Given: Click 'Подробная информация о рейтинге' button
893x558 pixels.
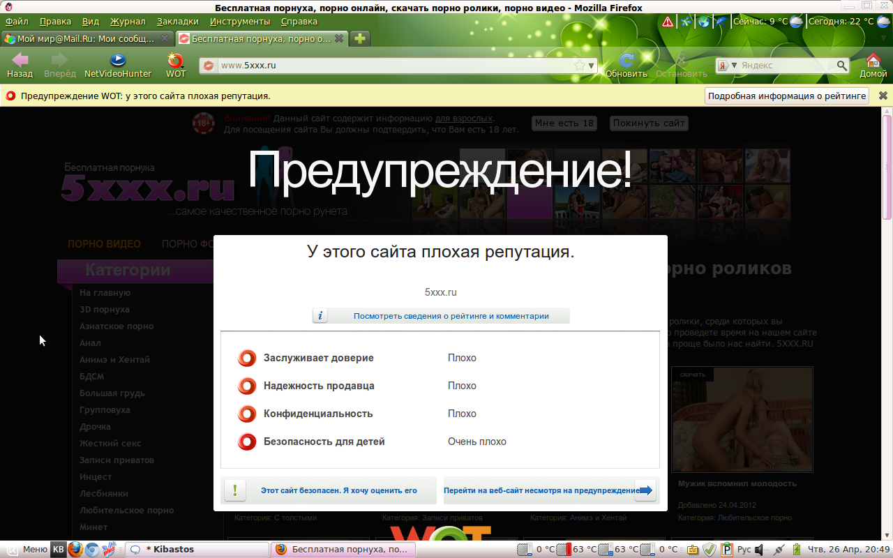Looking at the screenshot, I should click(x=787, y=96).
